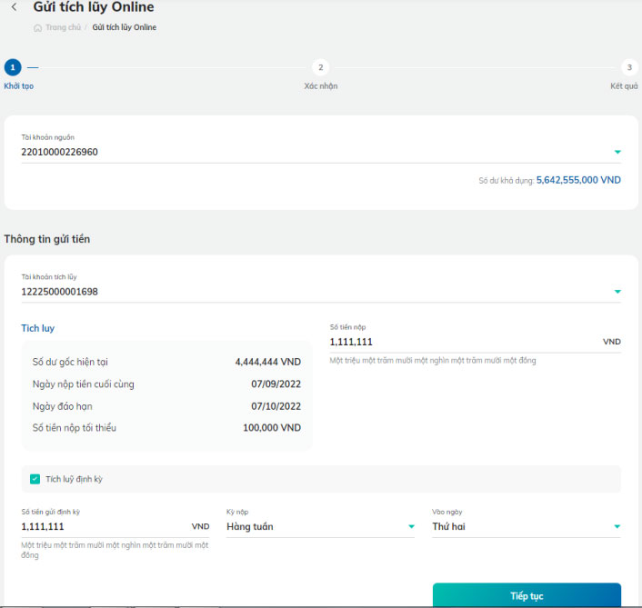642x608 pixels.
Task: Select step 3 Kết quả circle
Action: (629, 67)
